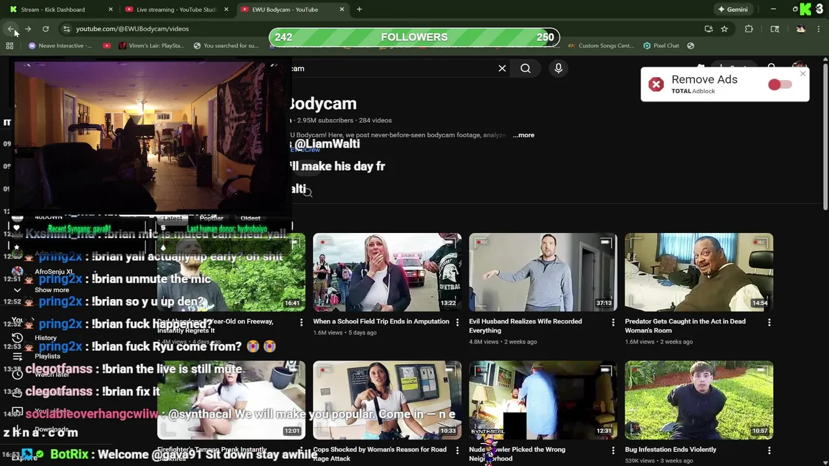Image resolution: width=829 pixels, height=466 pixels.
Task: Open Predator Gets Caught video thumbnail
Action: click(699, 272)
